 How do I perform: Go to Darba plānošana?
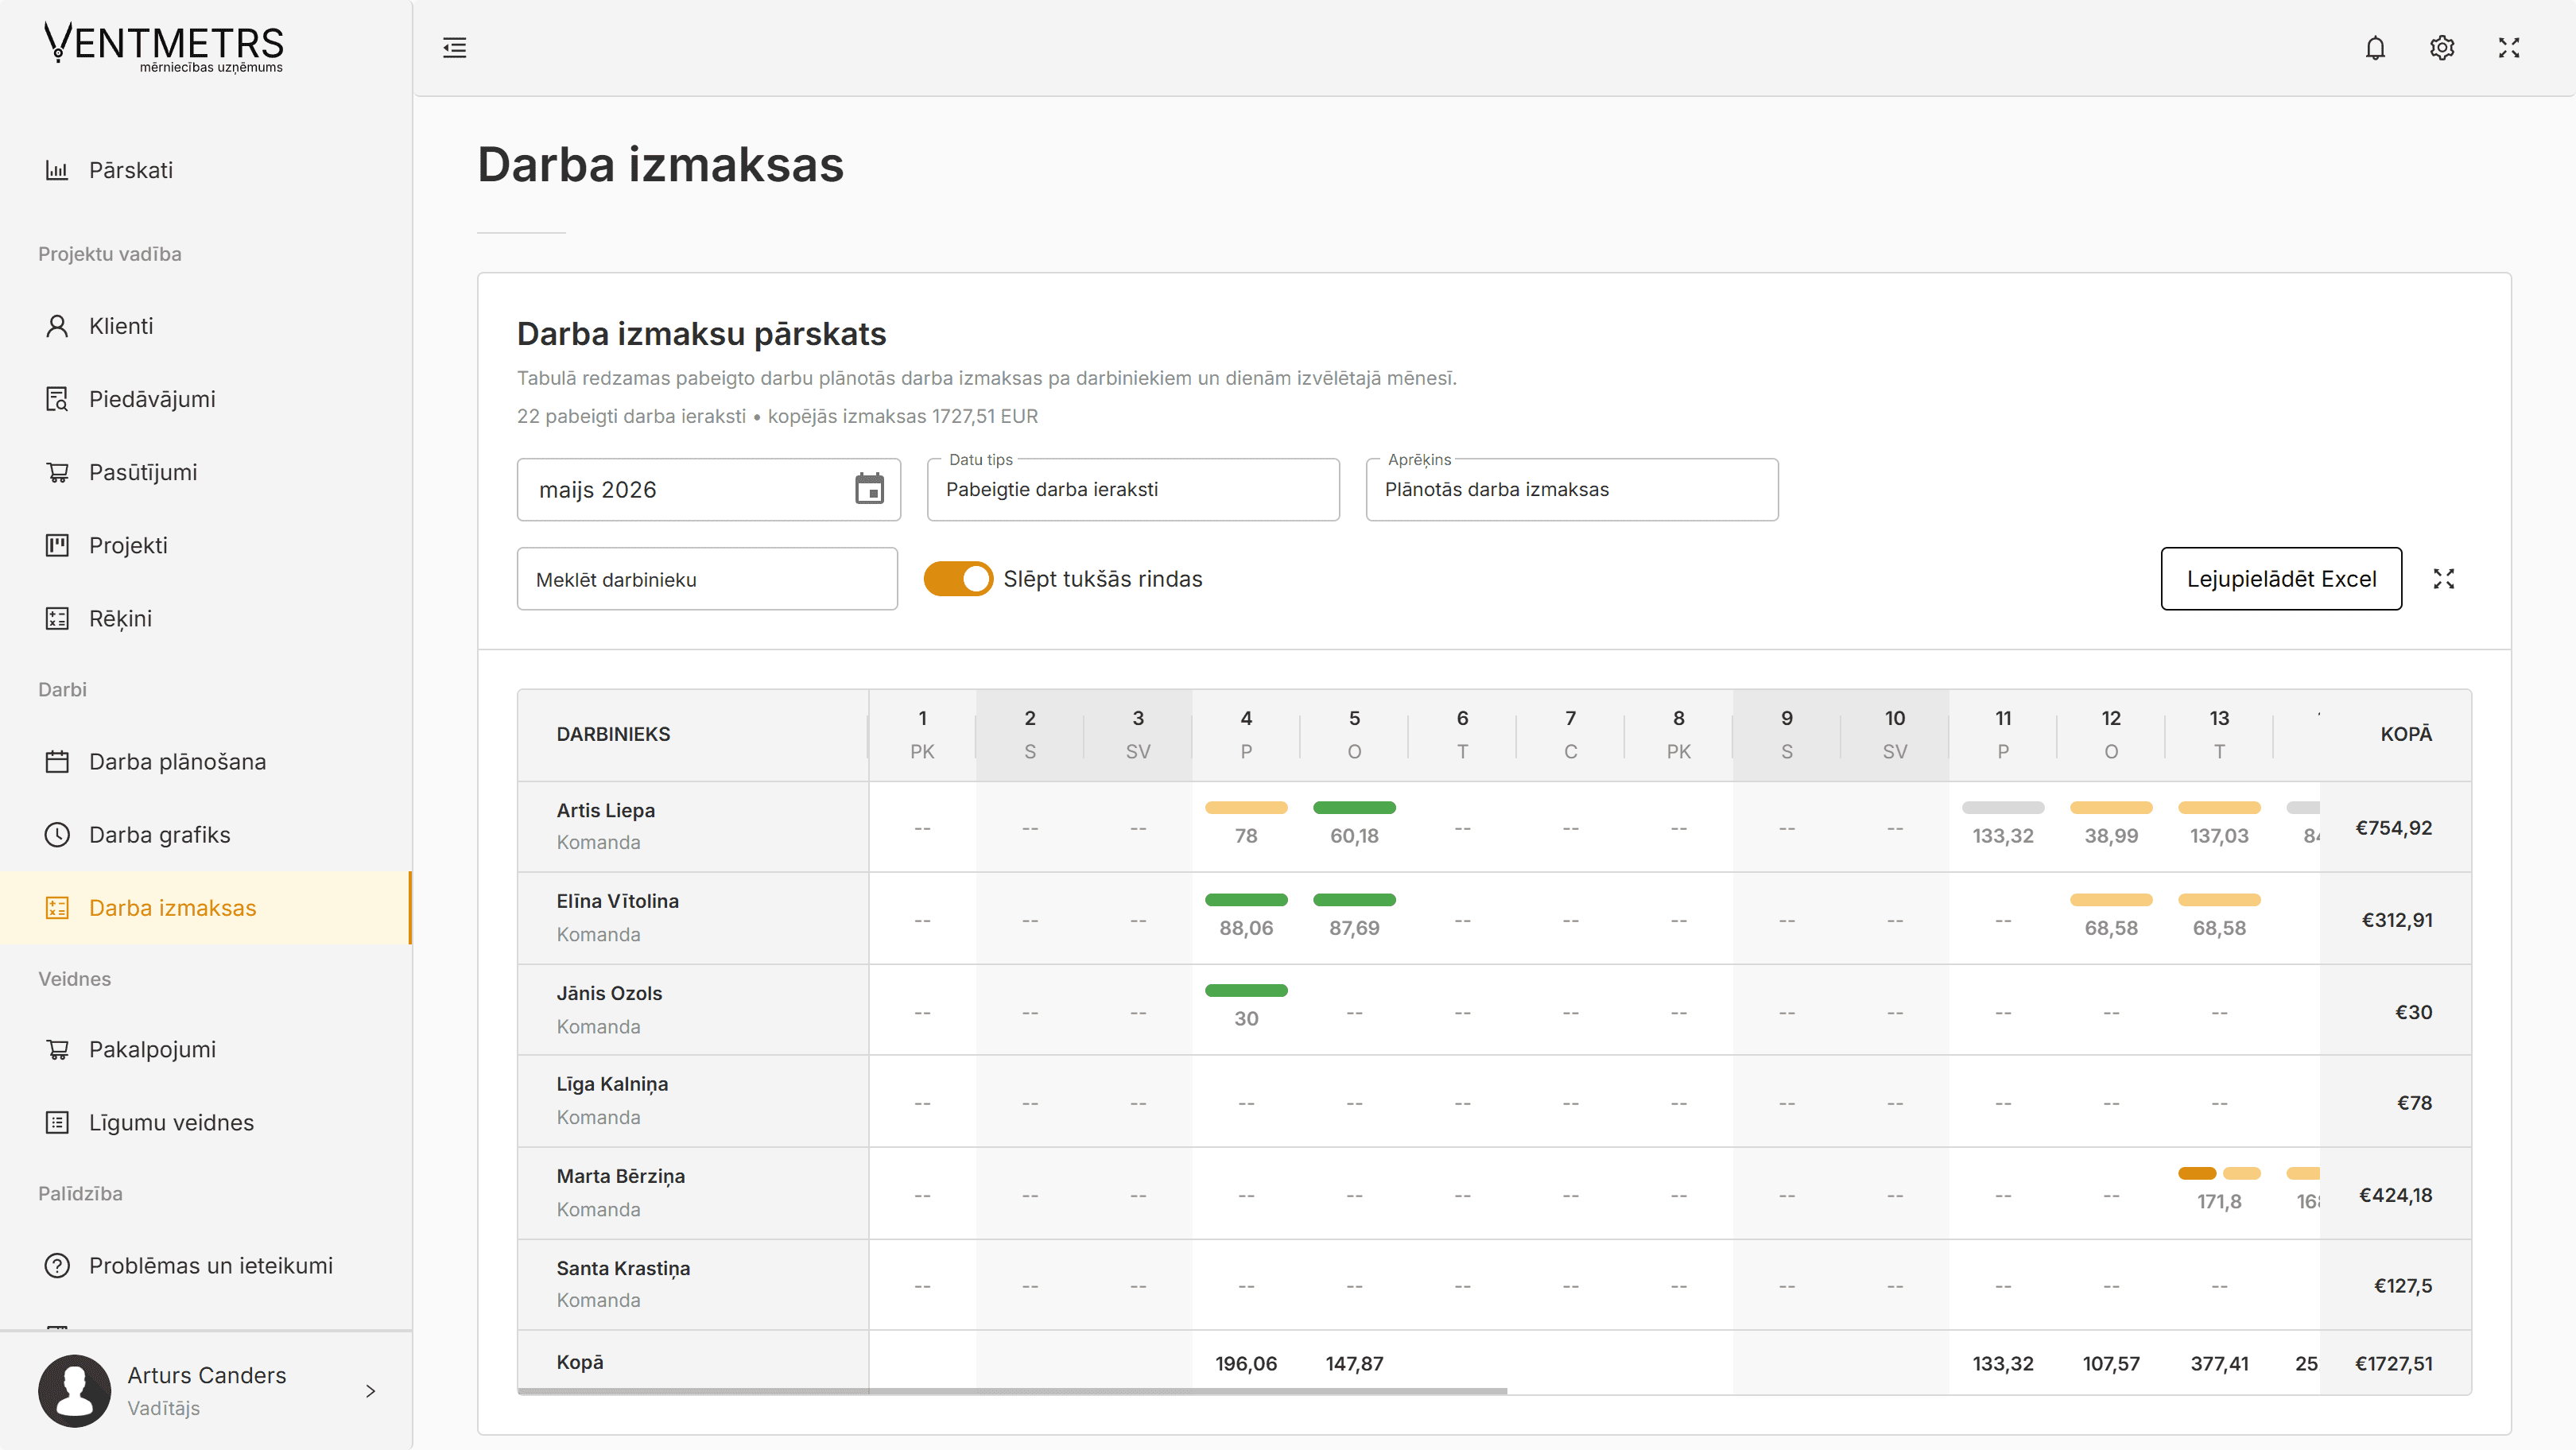coord(205,761)
